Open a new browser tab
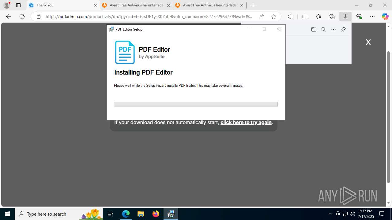The height and width of the screenshot is (220, 392). (253, 5)
